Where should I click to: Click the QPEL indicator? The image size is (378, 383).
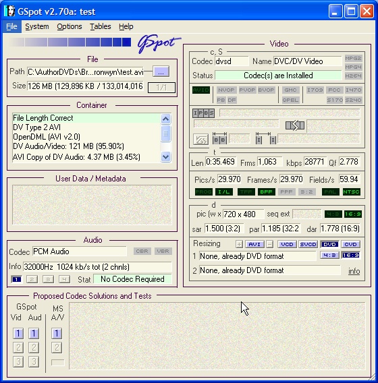[x=290, y=100]
